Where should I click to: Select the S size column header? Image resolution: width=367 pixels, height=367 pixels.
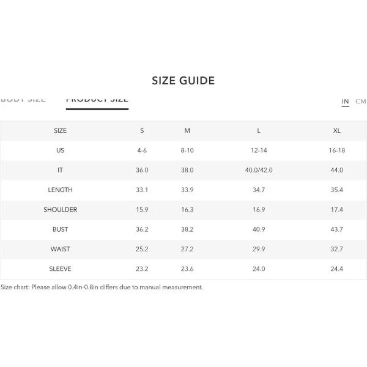click(x=142, y=131)
